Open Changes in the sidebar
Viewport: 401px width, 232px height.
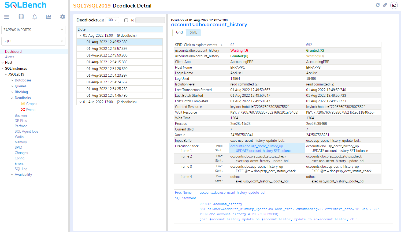21,153
